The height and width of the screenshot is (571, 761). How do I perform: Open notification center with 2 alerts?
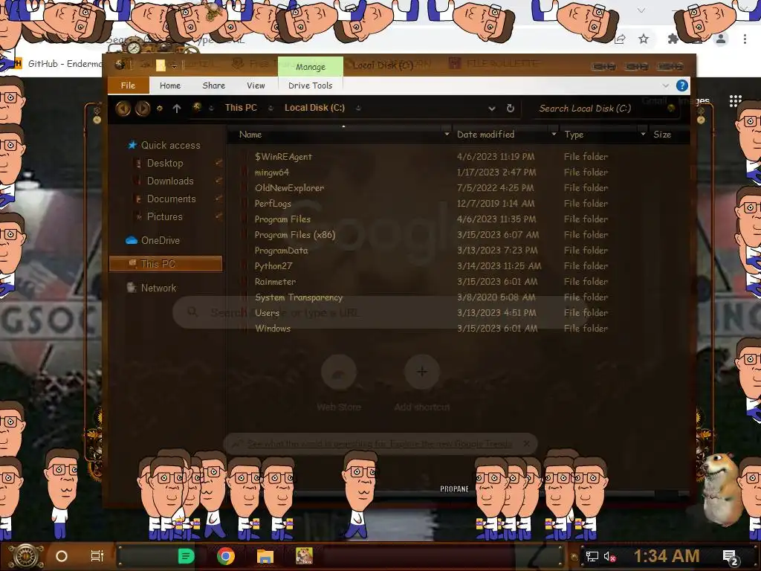point(731,557)
